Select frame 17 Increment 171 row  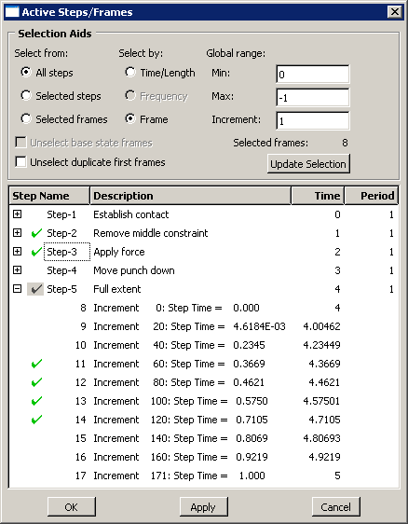204,476
